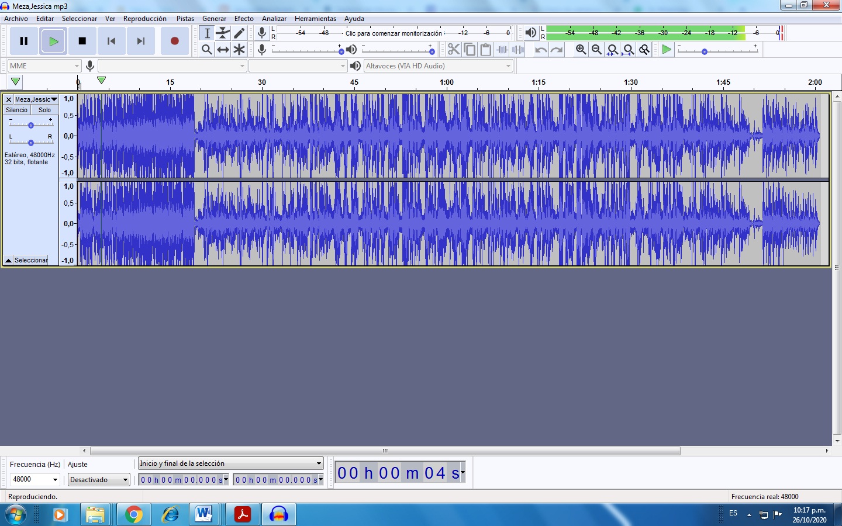Click the Cut audio icon
842x526 pixels.
pyautogui.click(x=454, y=50)
